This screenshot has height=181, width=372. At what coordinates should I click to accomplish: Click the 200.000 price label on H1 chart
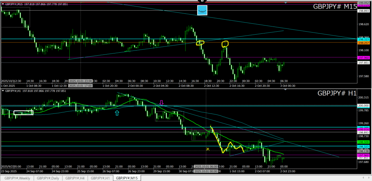click(364, 105)
